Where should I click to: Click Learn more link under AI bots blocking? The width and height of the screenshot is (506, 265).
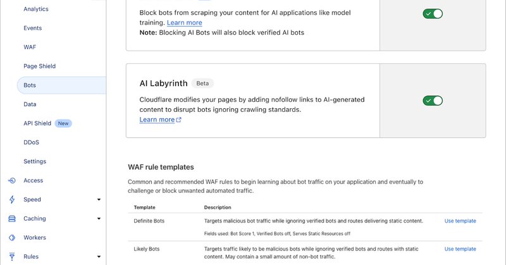click(x=184, y=23)
